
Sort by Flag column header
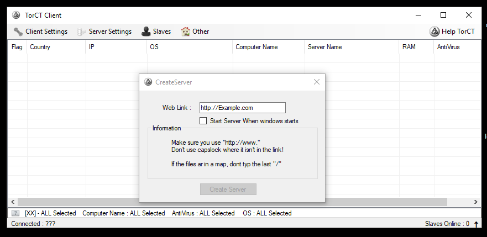tap(17, 47)
